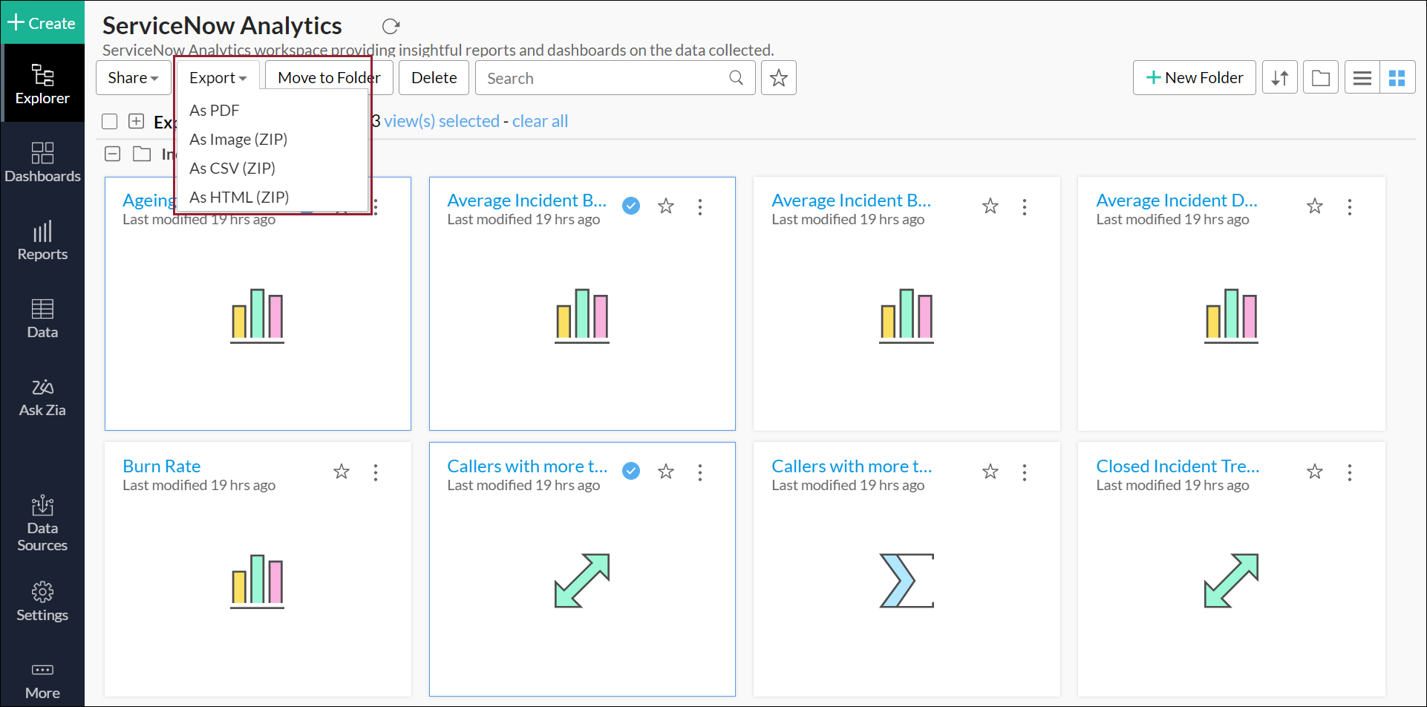Show More sidebar options
Screen dimensions: 1427x707
coord(42,681)
